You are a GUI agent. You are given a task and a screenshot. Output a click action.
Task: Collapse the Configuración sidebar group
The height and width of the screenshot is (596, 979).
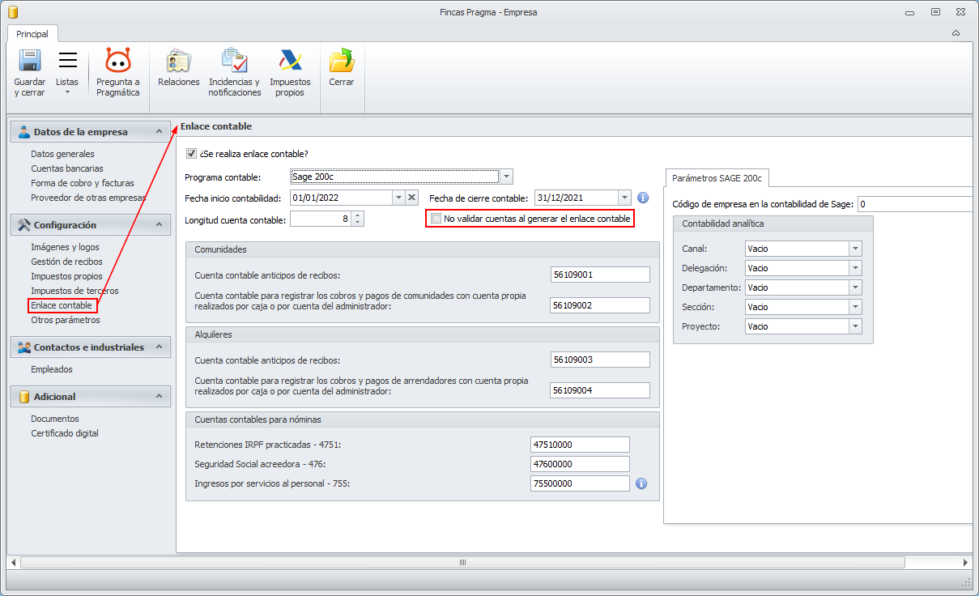(160, 224)
